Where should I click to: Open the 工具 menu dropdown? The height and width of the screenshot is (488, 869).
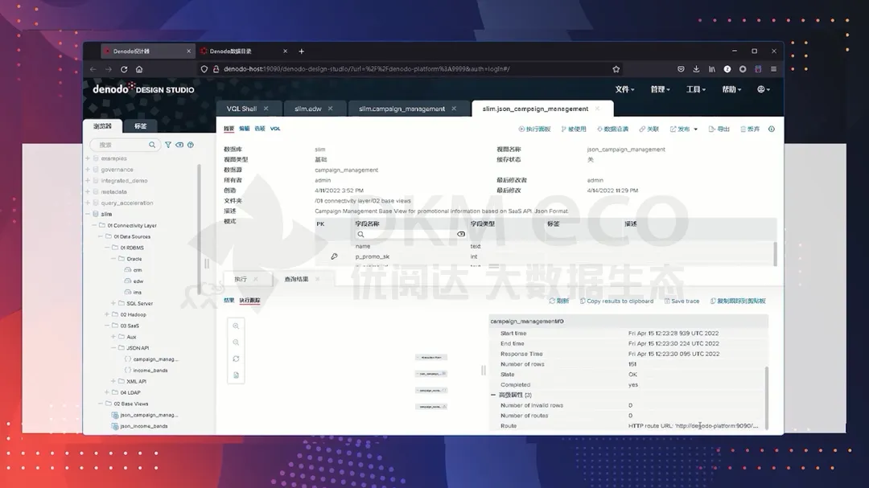pos(694,89)
